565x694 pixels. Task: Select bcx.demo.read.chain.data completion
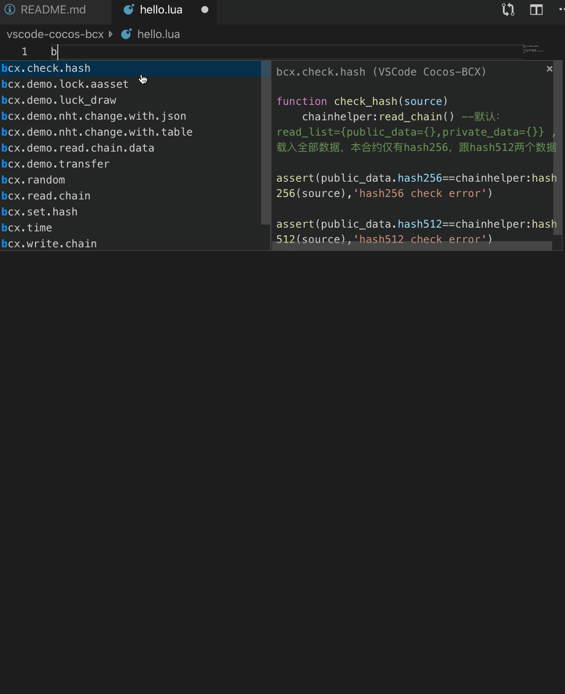130,148
